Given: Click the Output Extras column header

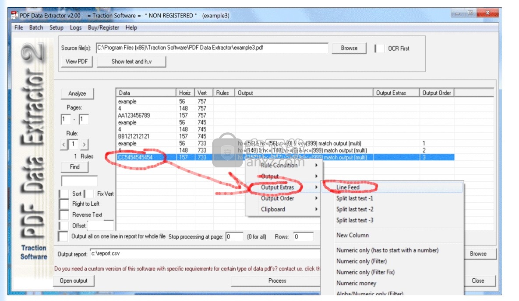Looking at the screenshot, I should [396, 93].
